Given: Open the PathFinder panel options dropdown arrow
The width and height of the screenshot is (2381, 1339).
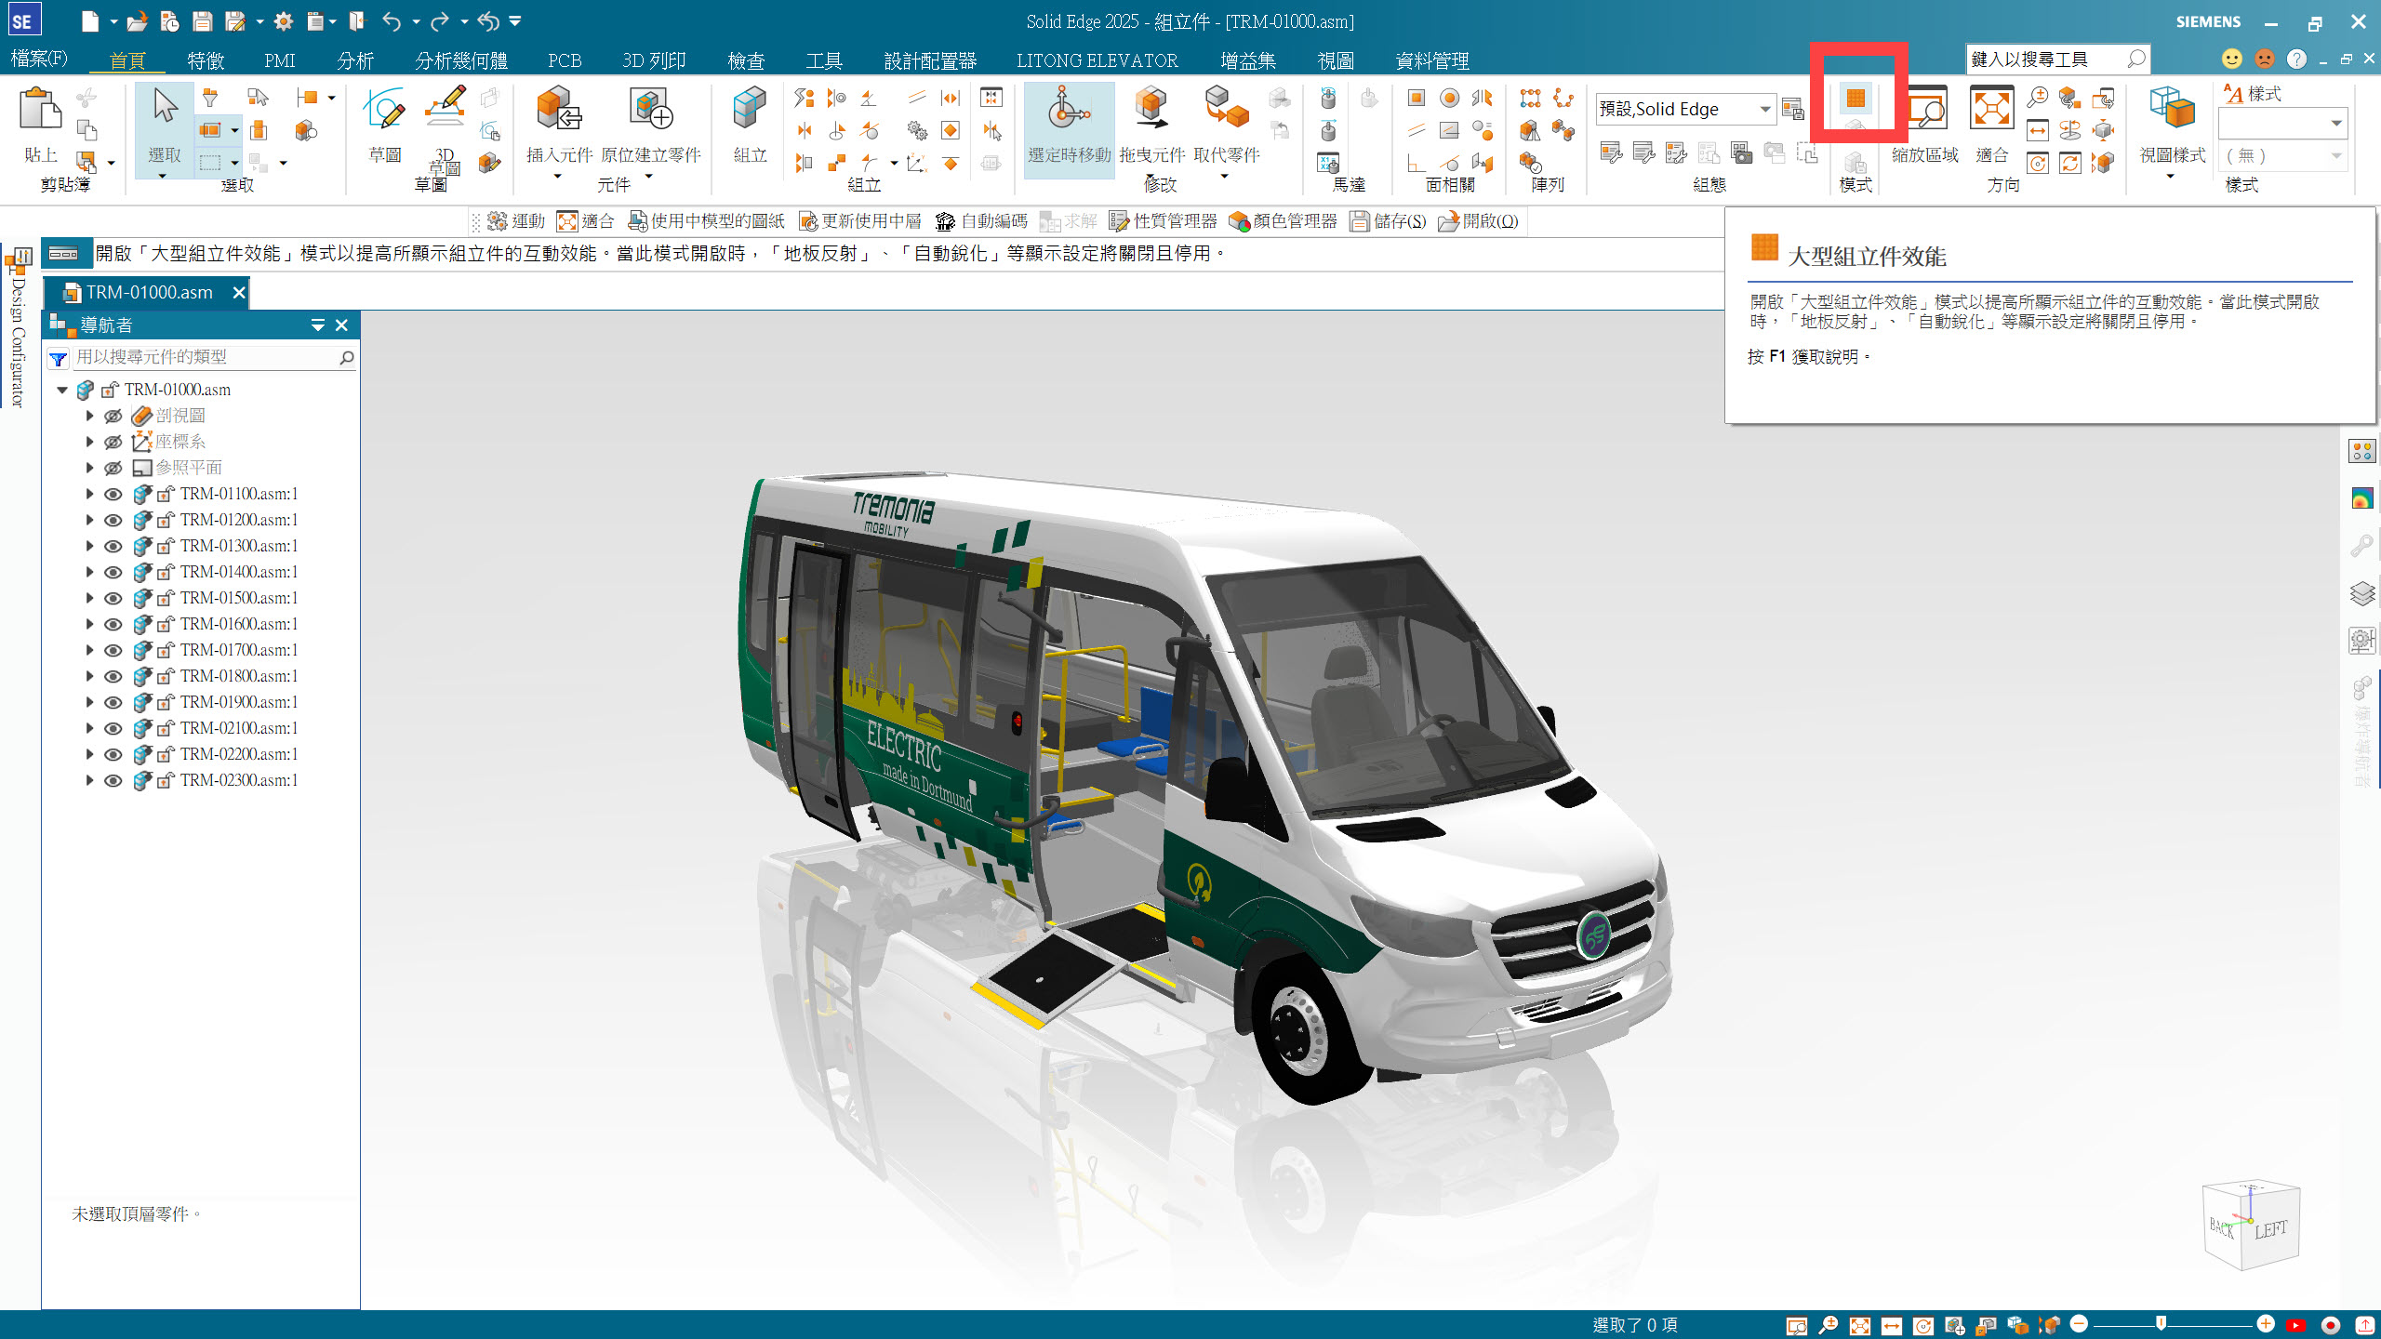Looking at the screenshot, I should (x=317, y=325).
